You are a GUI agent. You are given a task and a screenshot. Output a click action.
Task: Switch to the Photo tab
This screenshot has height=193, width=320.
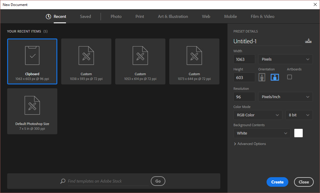pyautogui.click(x=116, y=16)
